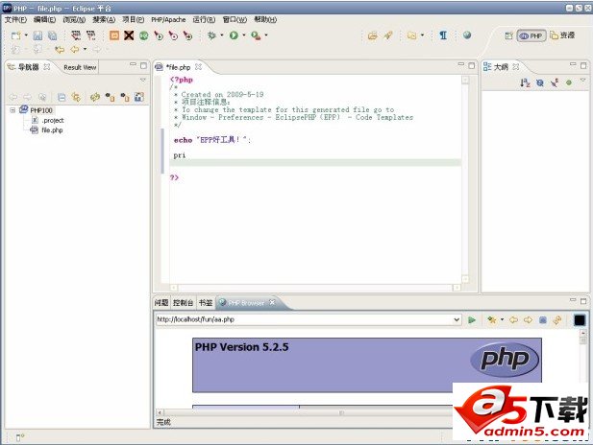Screen dimensions: 593x445
Task: Click the black square button in browser
Action: 580,320
